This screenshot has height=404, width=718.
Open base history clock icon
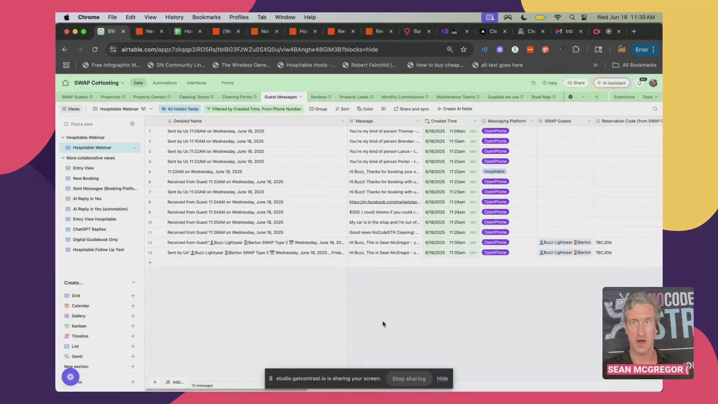click(533, 83)
